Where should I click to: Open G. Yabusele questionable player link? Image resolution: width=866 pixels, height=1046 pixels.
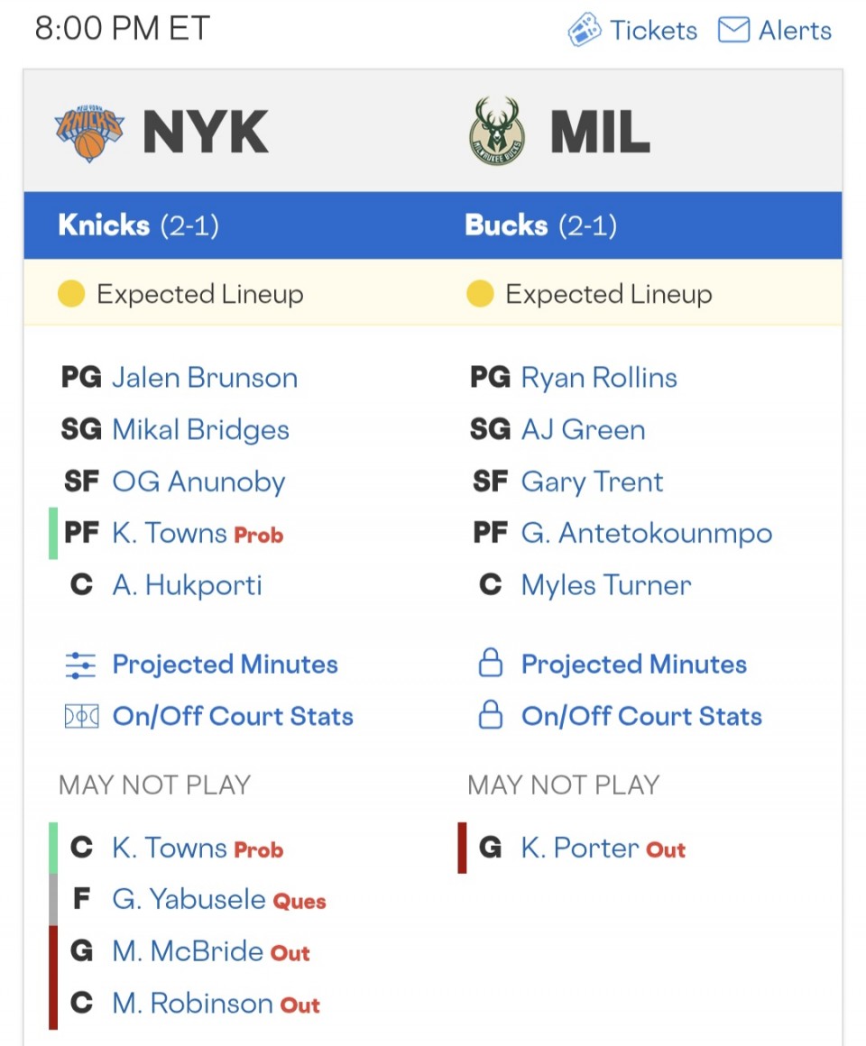(188, 900)
